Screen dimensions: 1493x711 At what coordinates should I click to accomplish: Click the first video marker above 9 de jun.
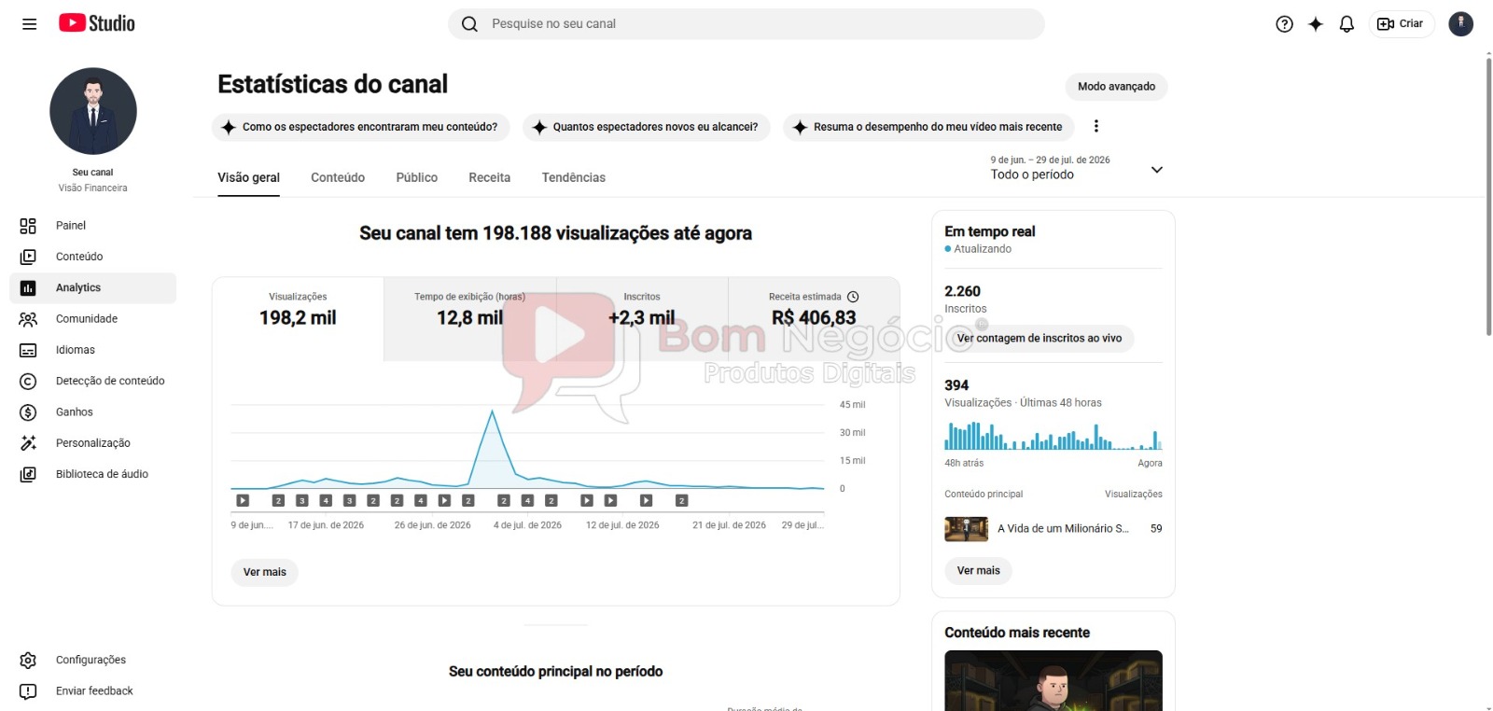click(x=243, y=501)
